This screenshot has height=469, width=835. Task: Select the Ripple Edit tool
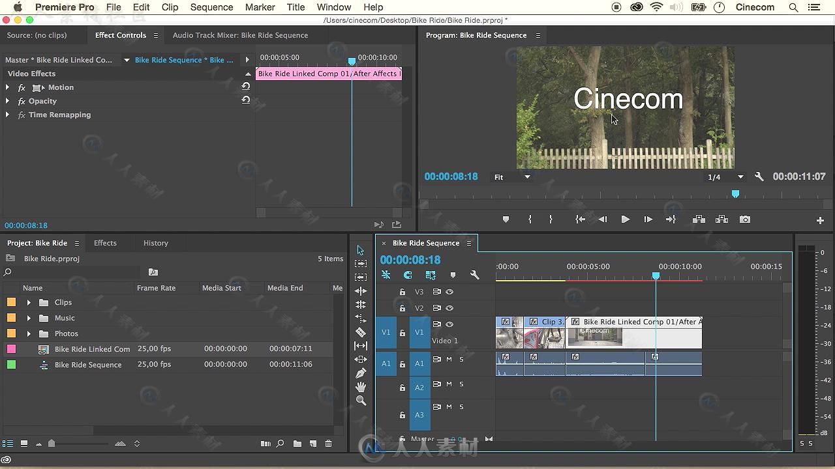click(x=361, y=291)
